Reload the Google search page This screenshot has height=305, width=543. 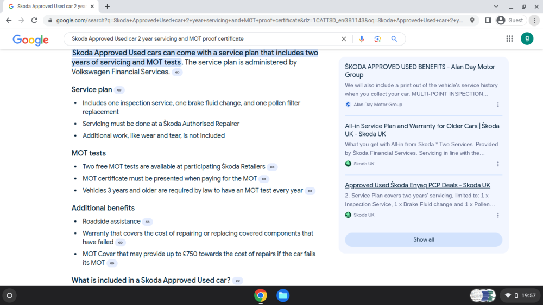(x=34, y=21)
